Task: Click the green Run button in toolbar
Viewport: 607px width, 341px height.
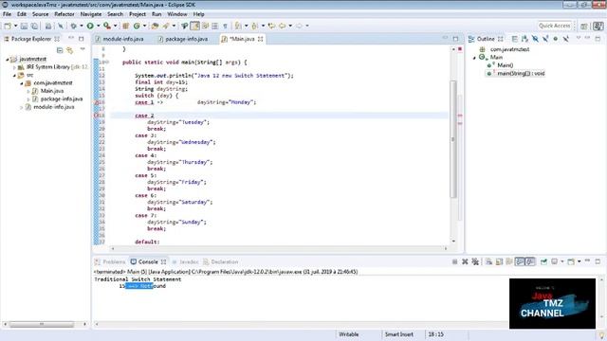Action: tap(90, 26)
